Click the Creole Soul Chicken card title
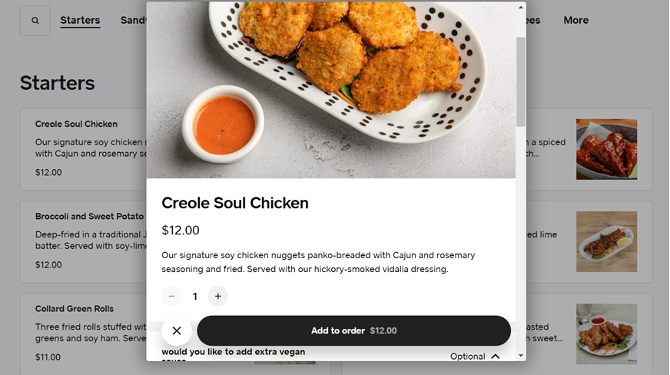 tap(76, 124)
